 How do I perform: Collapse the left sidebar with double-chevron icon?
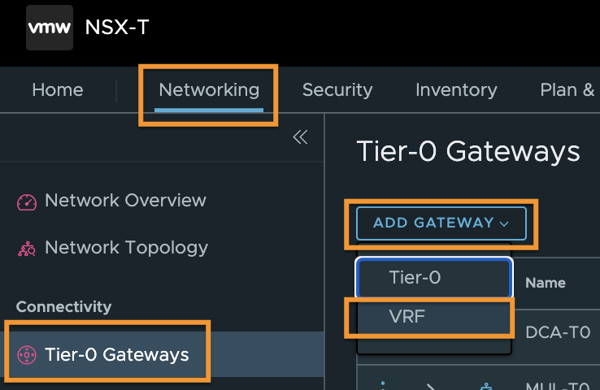pyautogui.click(x=300, y=136)
